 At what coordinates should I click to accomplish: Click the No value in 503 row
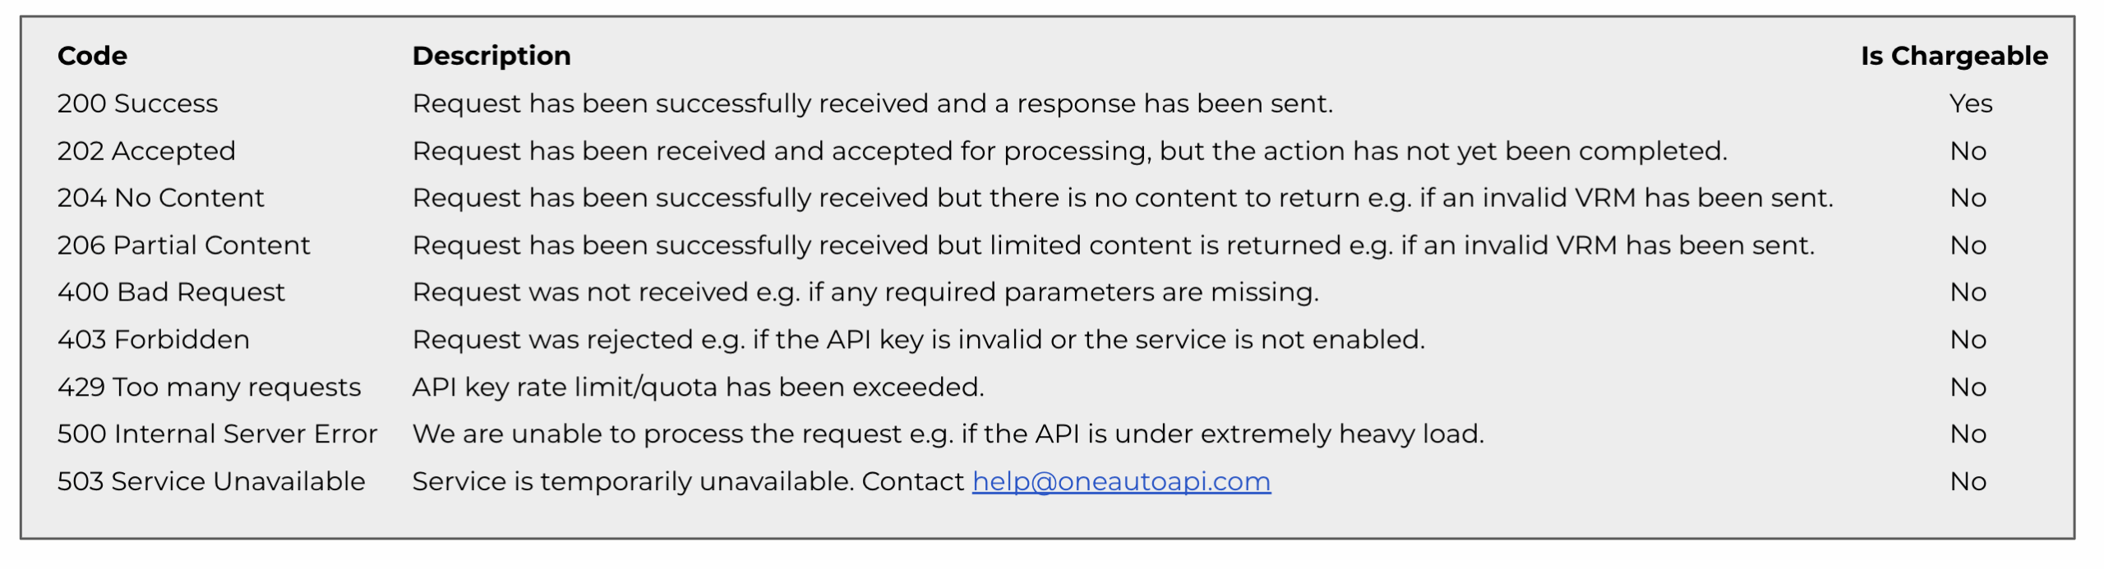pyautogui.click(x=1968, y=481)
